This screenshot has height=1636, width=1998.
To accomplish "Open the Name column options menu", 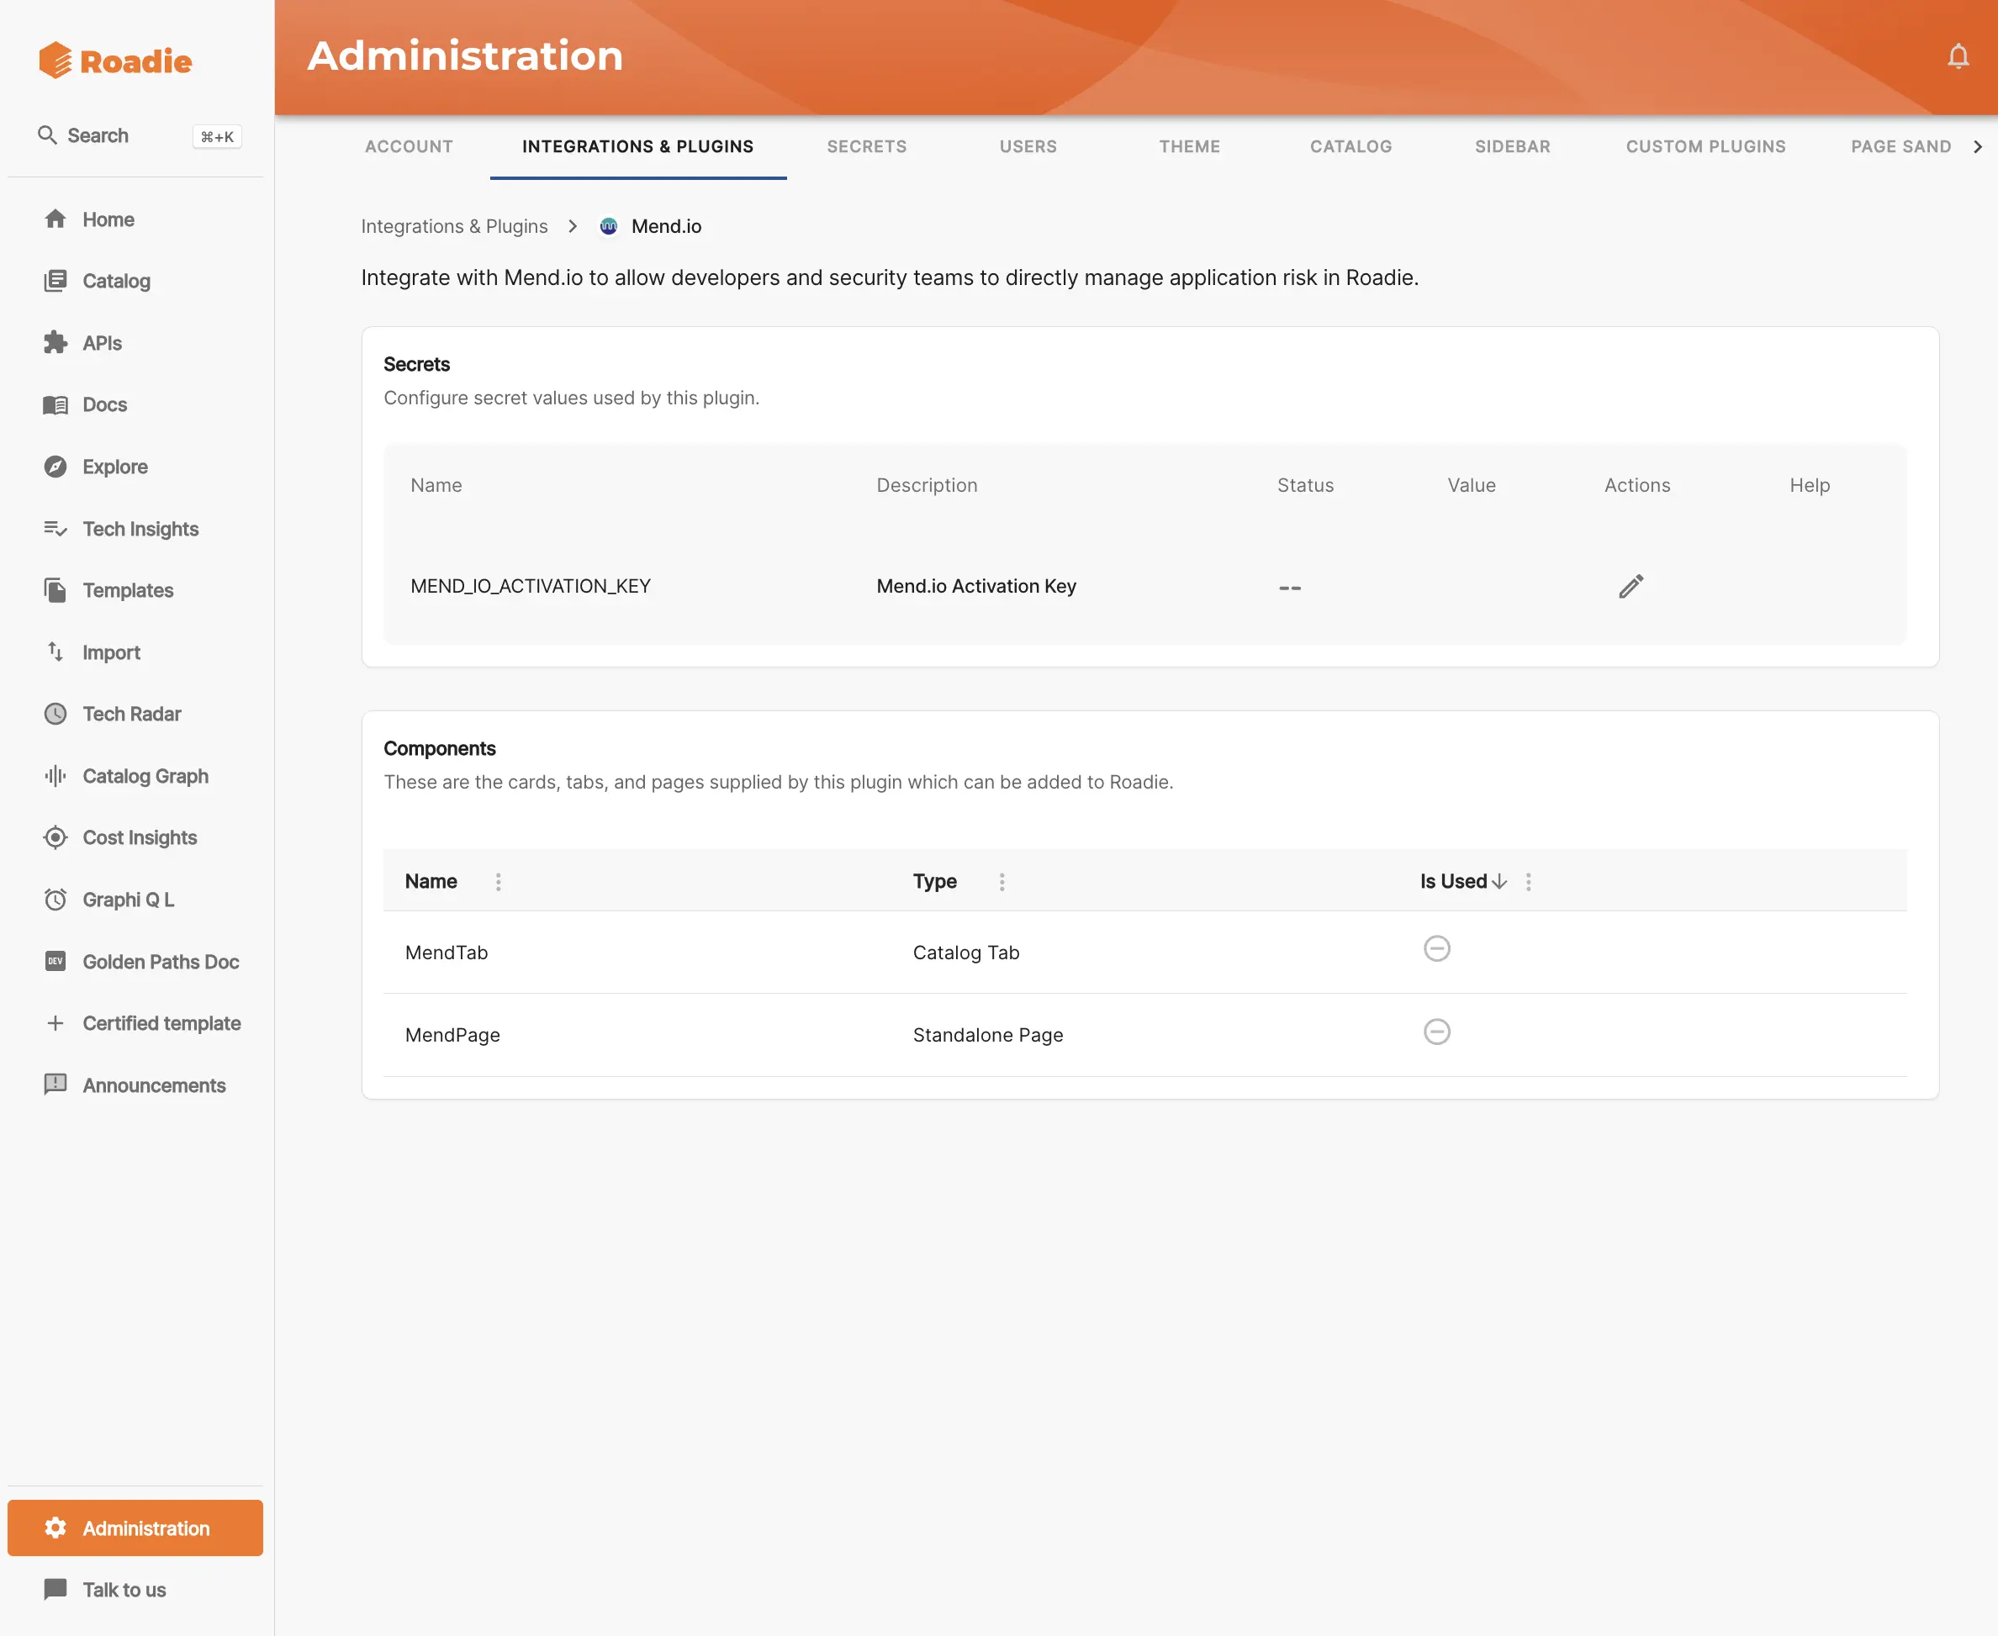I will (498, 882).
